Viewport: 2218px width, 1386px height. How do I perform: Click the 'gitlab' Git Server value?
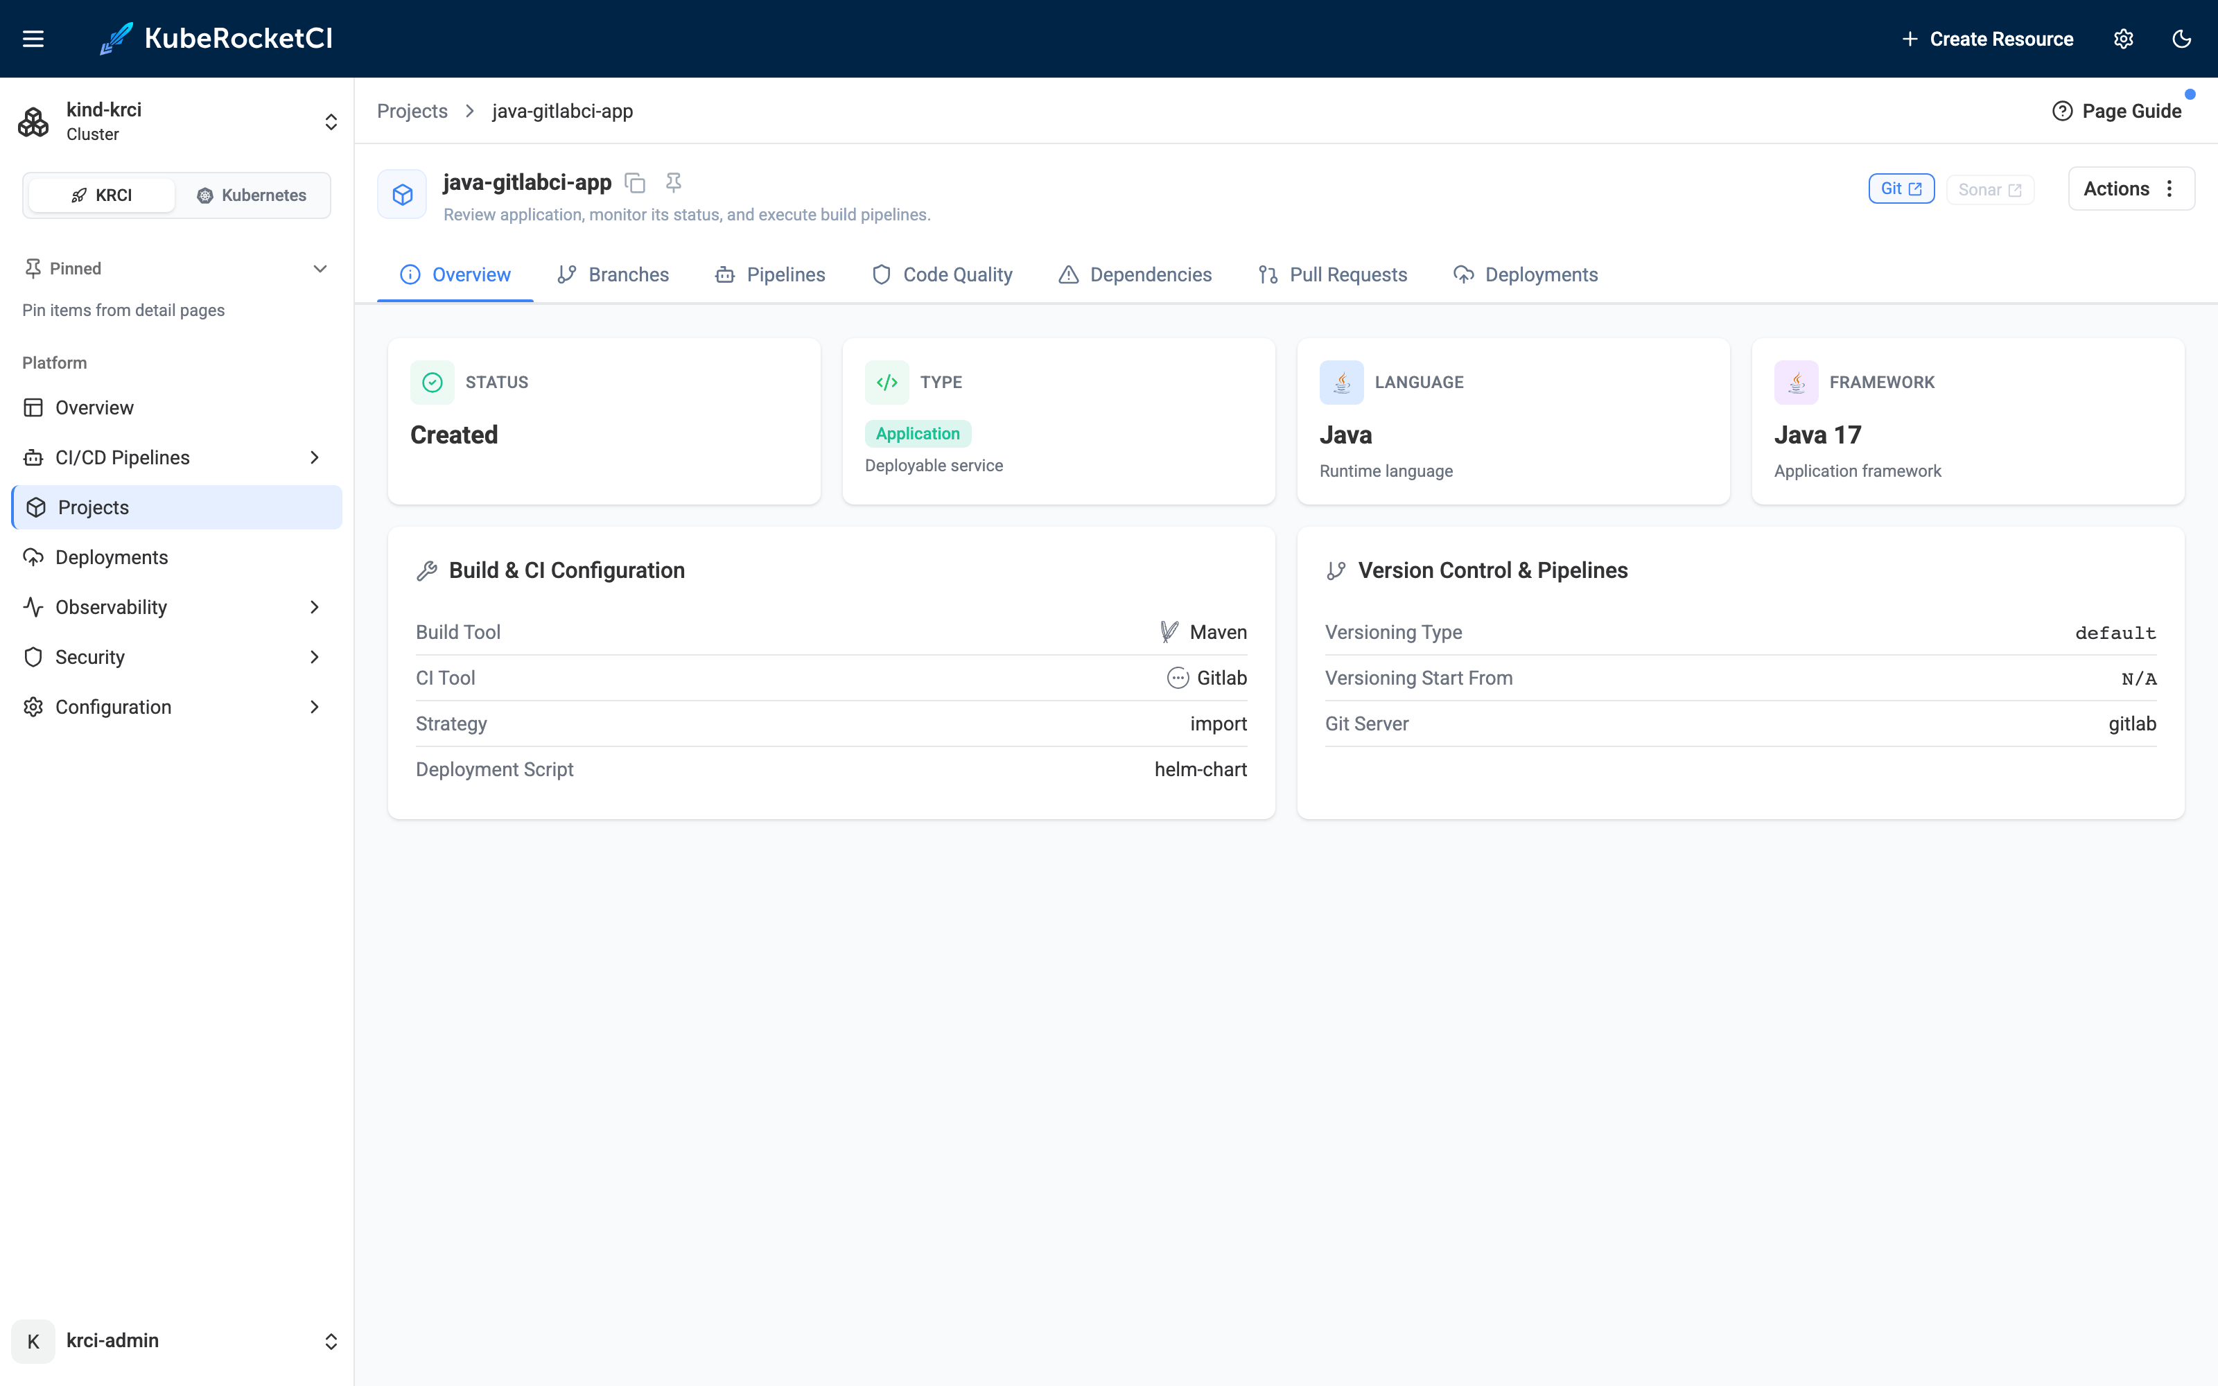[x=2132, y=723]
